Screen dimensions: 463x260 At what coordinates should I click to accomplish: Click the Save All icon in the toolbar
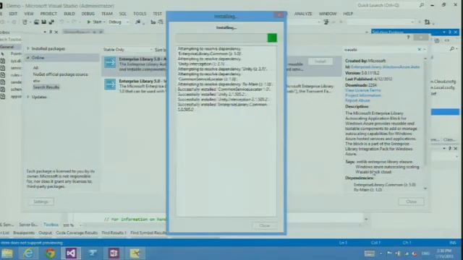(51, 22)
